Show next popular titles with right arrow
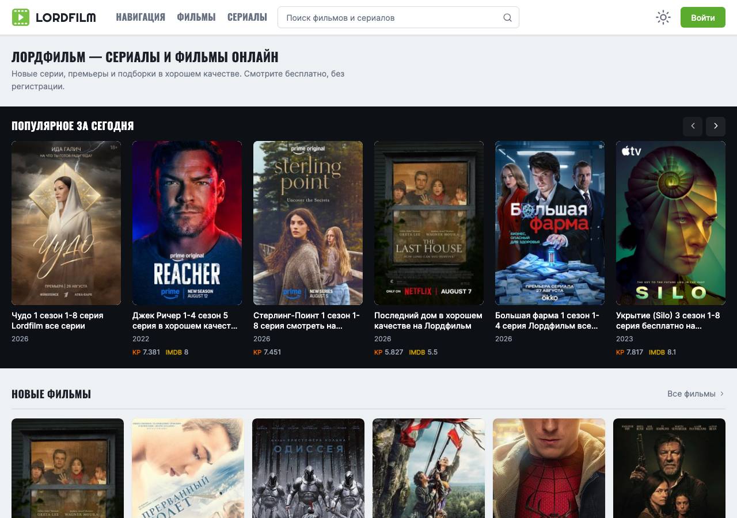Viewport: 737px width, 518px height. 716,126
